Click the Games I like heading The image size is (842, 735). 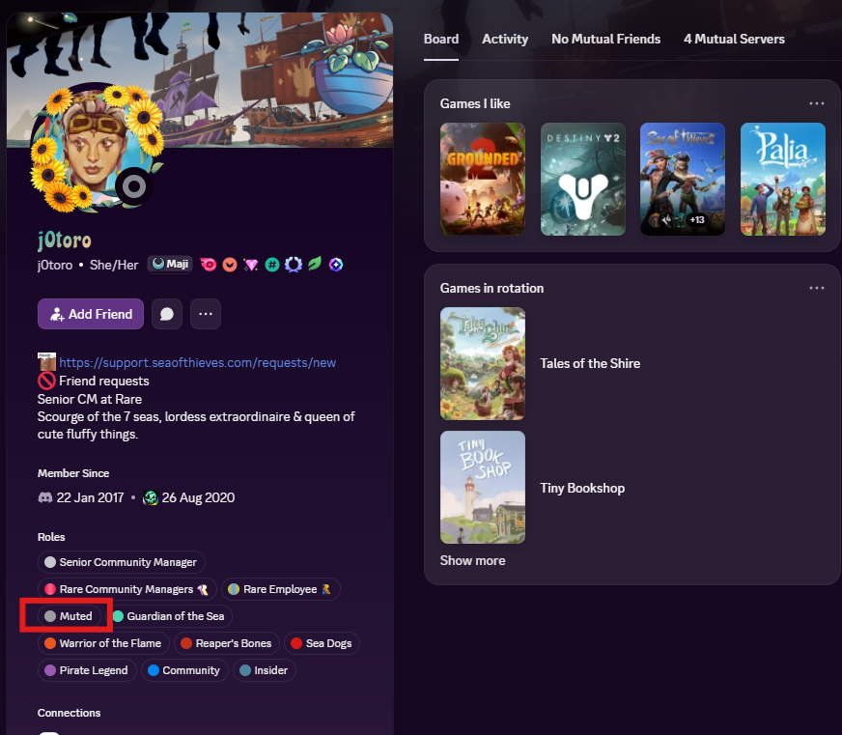point(475,103)
